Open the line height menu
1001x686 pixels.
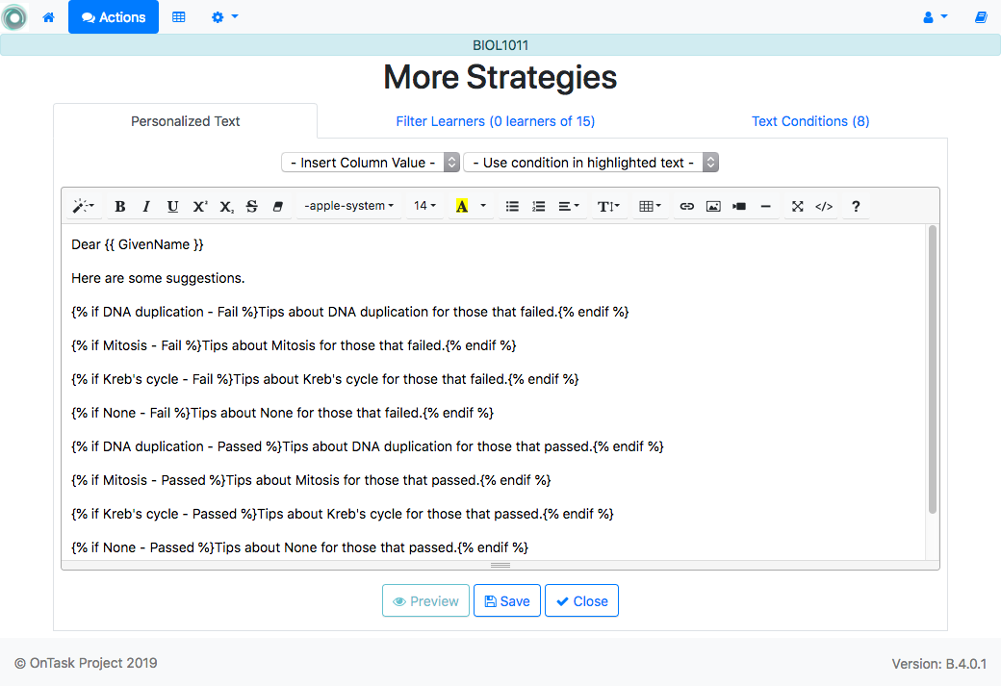point(608,206)
